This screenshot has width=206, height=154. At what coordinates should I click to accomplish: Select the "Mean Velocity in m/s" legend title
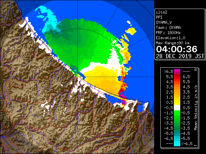(196, 108)
